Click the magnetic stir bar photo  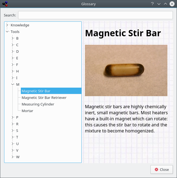[126, 70]
